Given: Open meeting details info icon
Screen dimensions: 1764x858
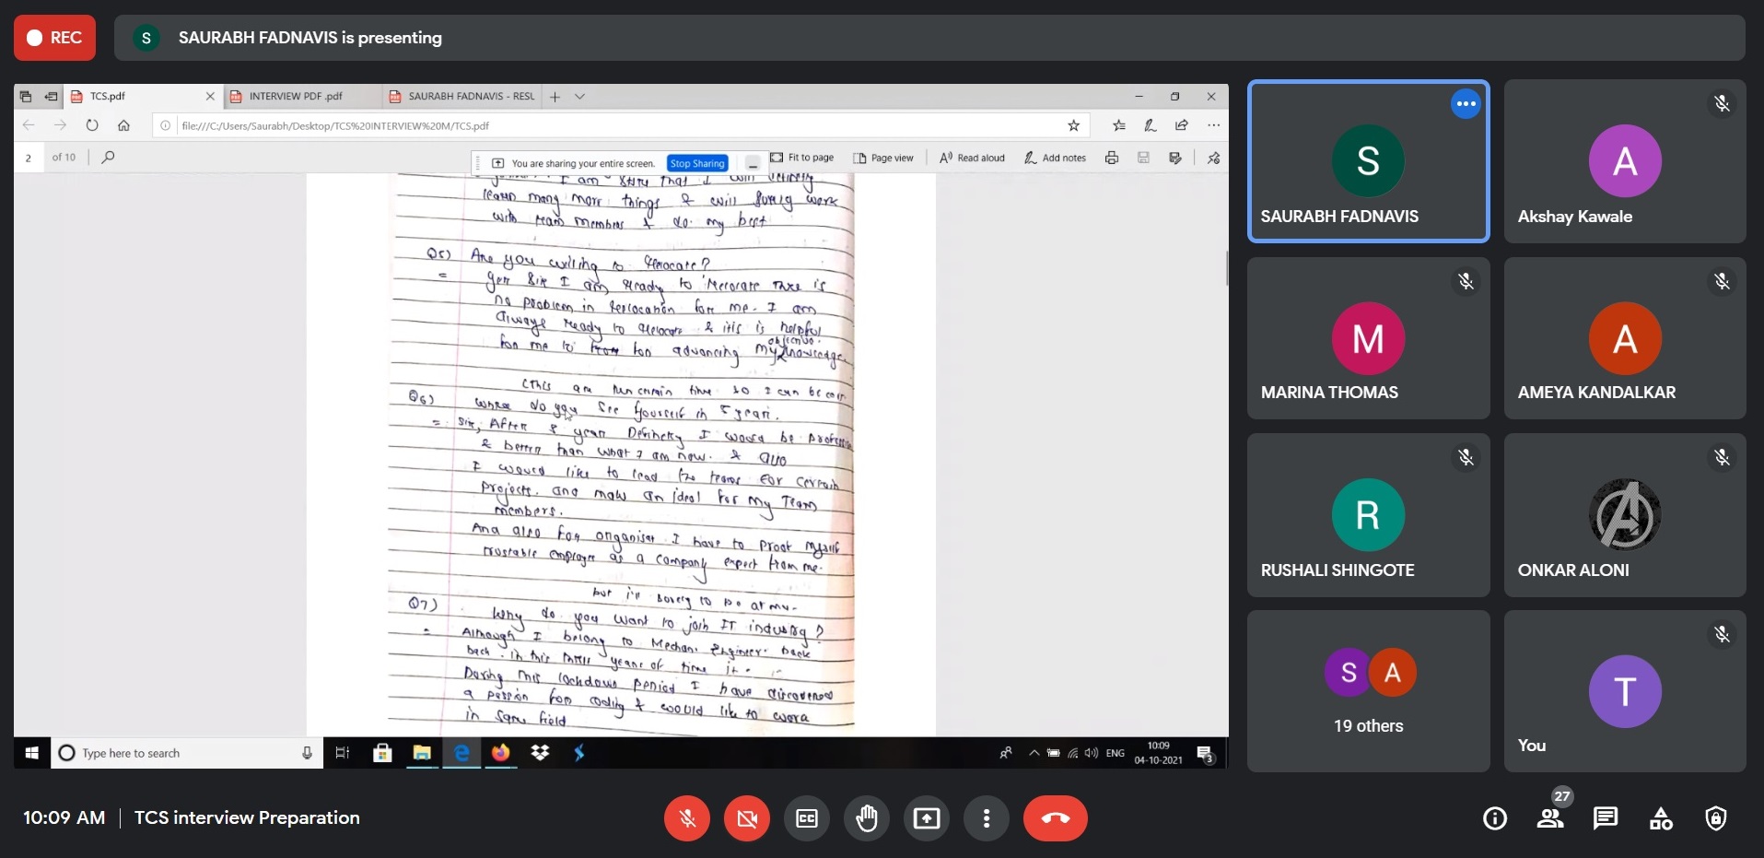Looking at the screenshot, I should point(1495,818).
